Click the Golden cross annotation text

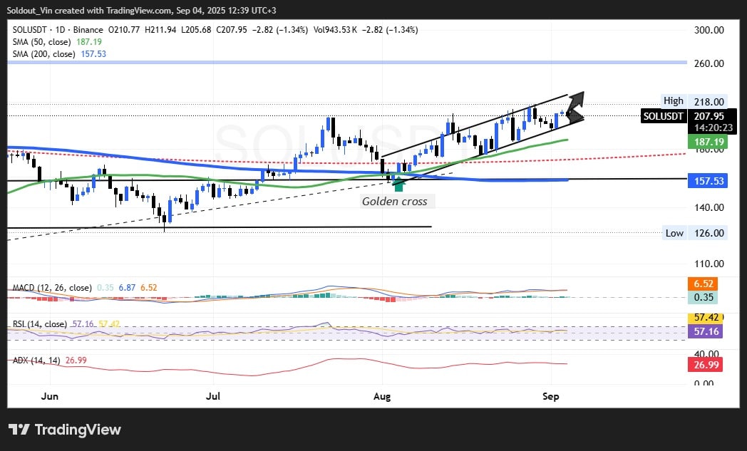tap(394, 202)
